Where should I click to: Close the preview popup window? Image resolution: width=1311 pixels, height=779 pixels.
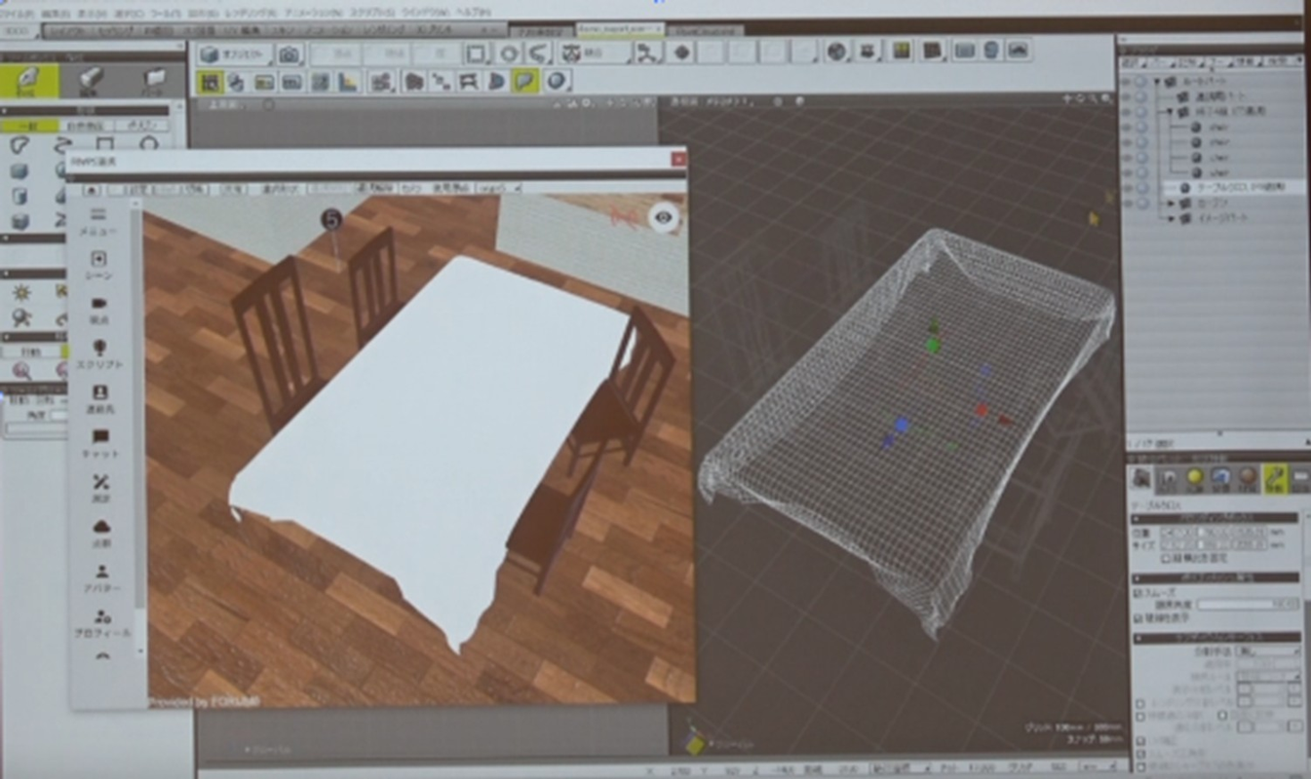coord(678,160)
